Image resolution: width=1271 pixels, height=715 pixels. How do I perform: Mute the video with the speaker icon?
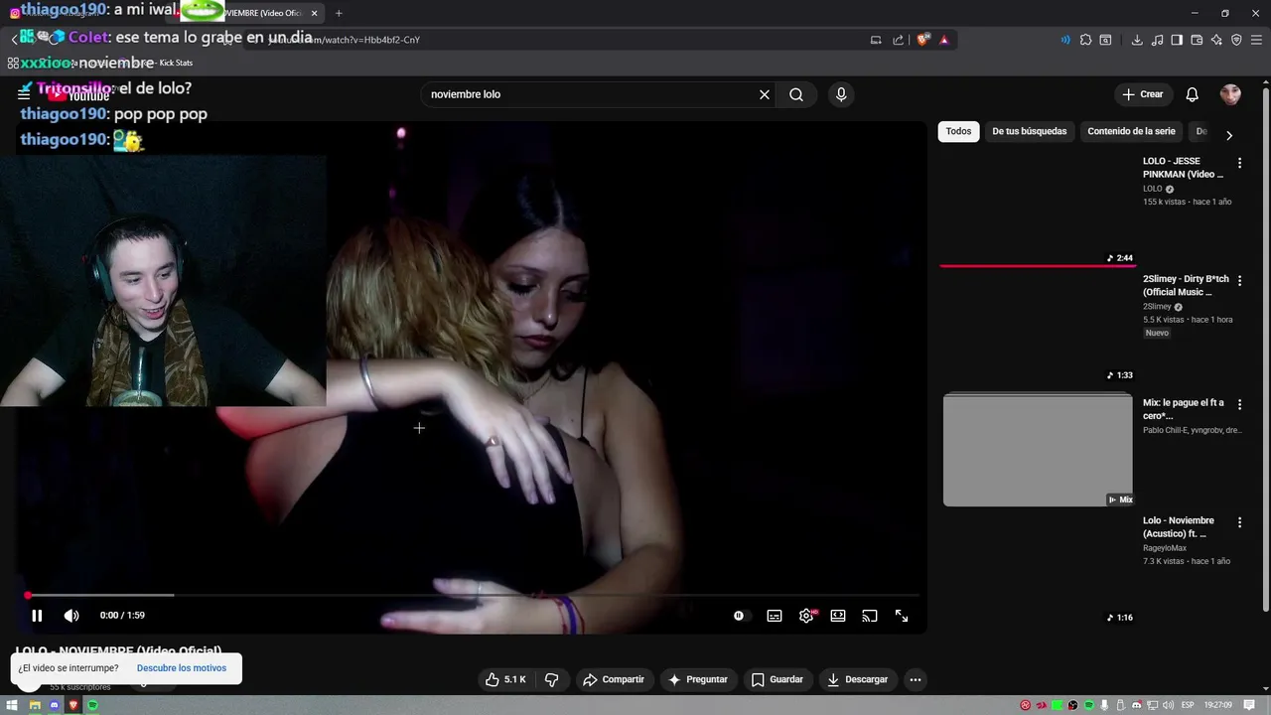tap(71, 616)
